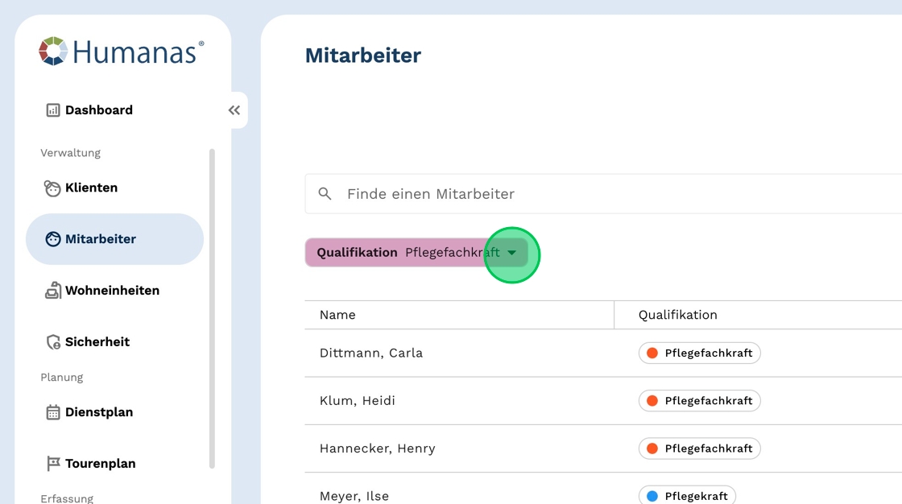Click the search magnifier icon

[x=325, y=194]
